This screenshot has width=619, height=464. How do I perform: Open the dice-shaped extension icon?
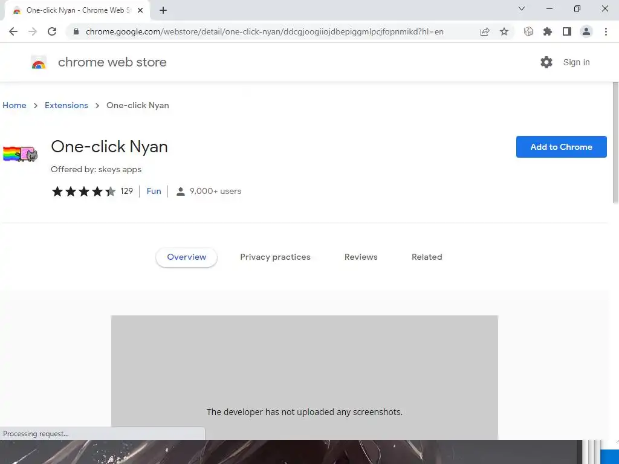coord(528,31)
